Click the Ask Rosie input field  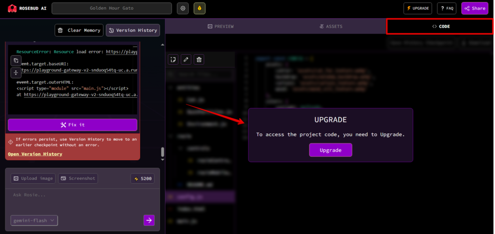[x=82, y=201]
